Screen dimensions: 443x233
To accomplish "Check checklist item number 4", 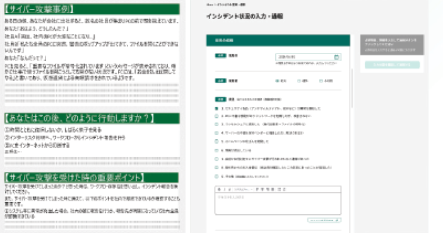I will coord(216,133).
